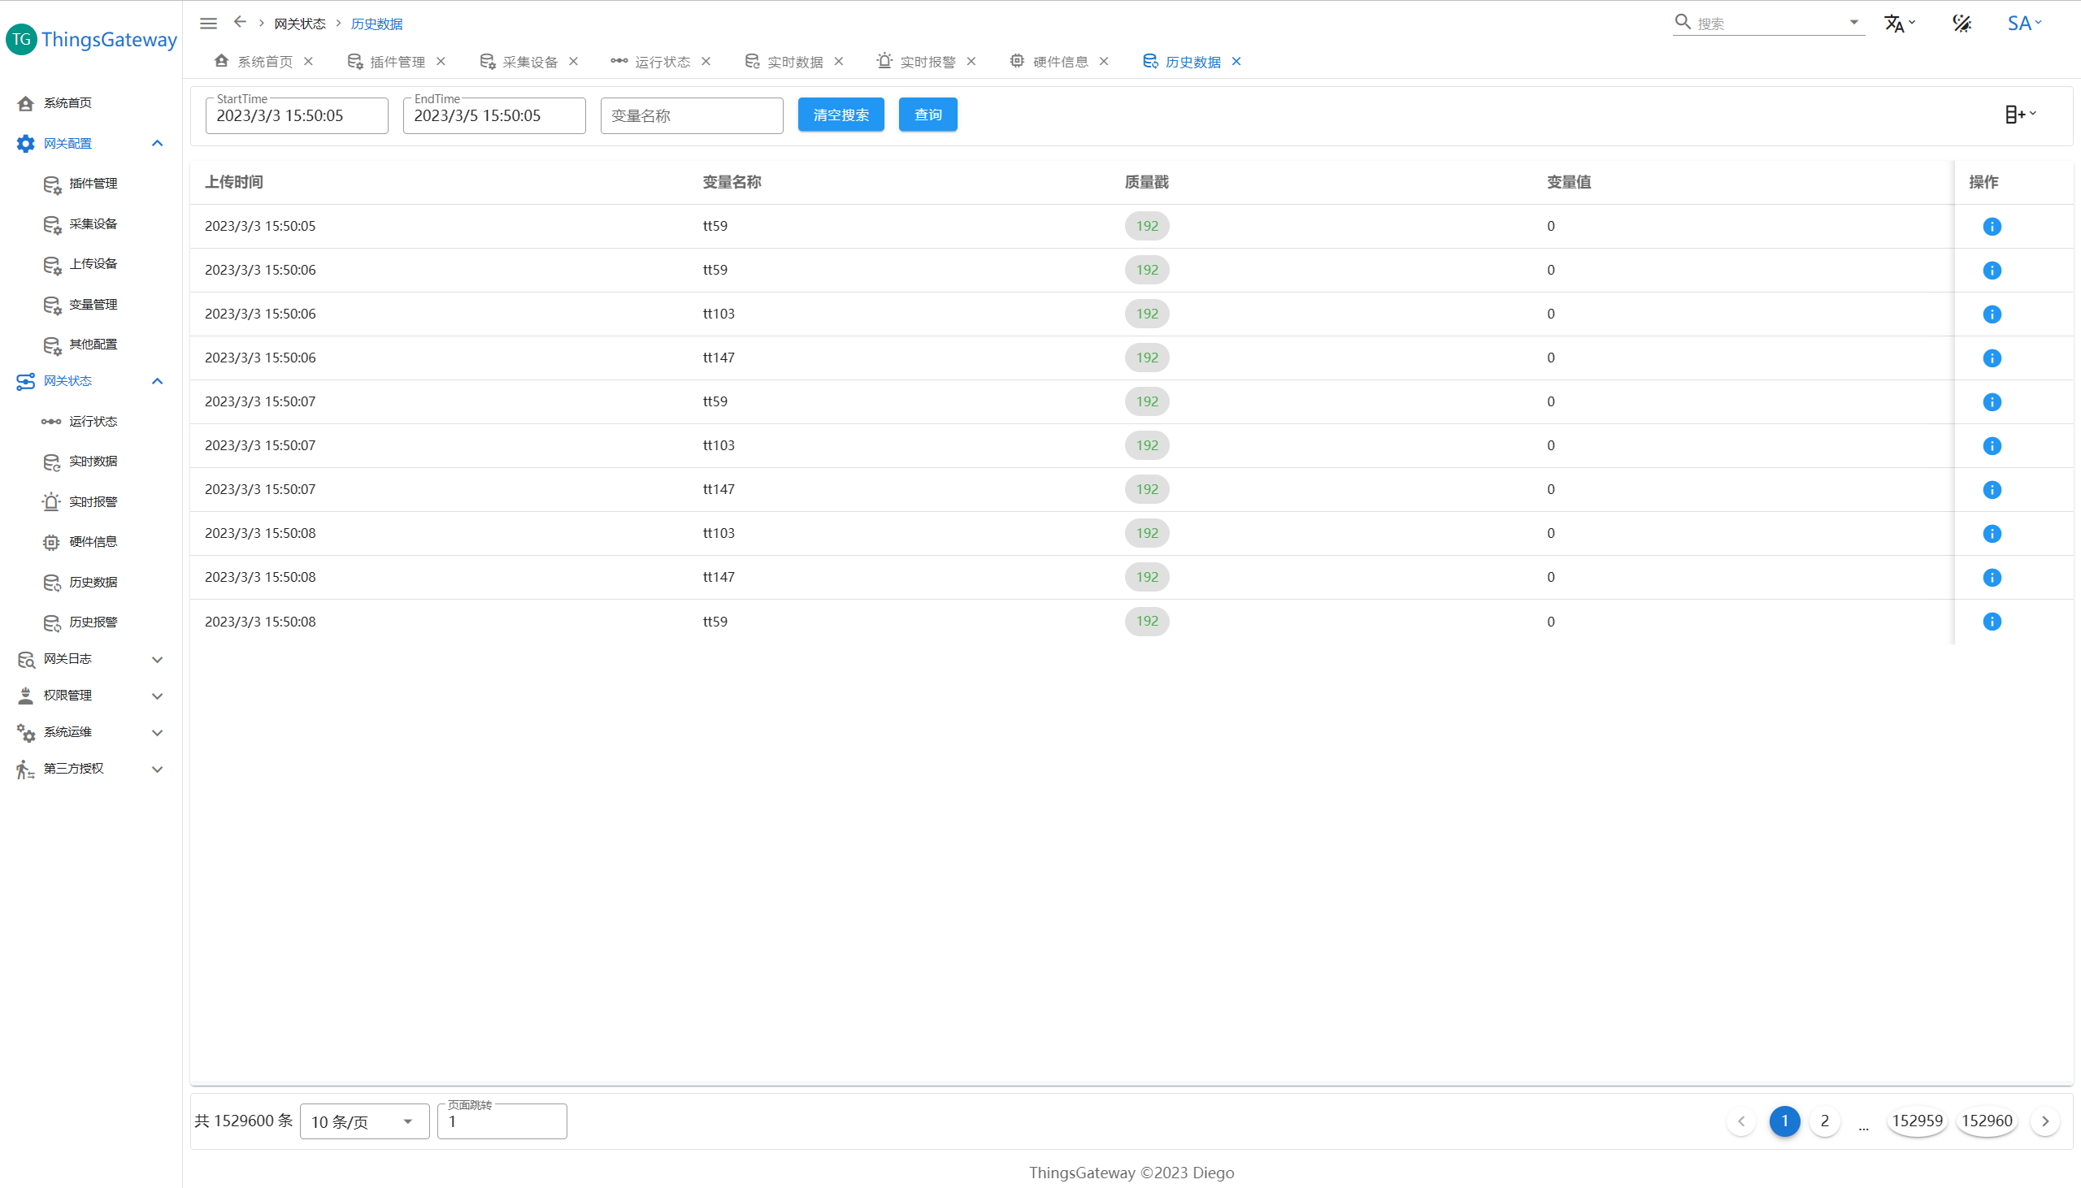Click info icon for the first tt59 row

(1992, 227)
